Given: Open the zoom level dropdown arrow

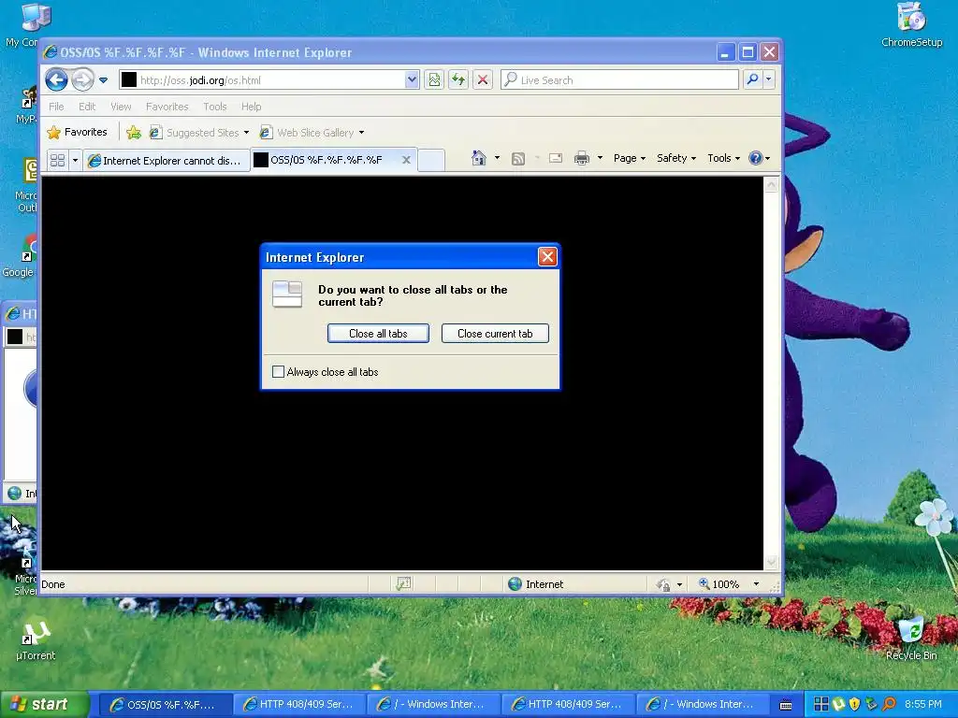Looking at the screenshot, I should (x=756, y=584).
